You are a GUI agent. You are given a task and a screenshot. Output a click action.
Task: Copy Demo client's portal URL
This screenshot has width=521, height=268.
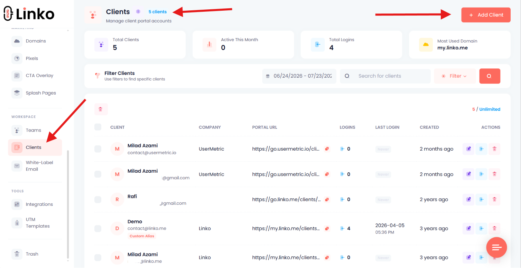[x=326, y=228]
